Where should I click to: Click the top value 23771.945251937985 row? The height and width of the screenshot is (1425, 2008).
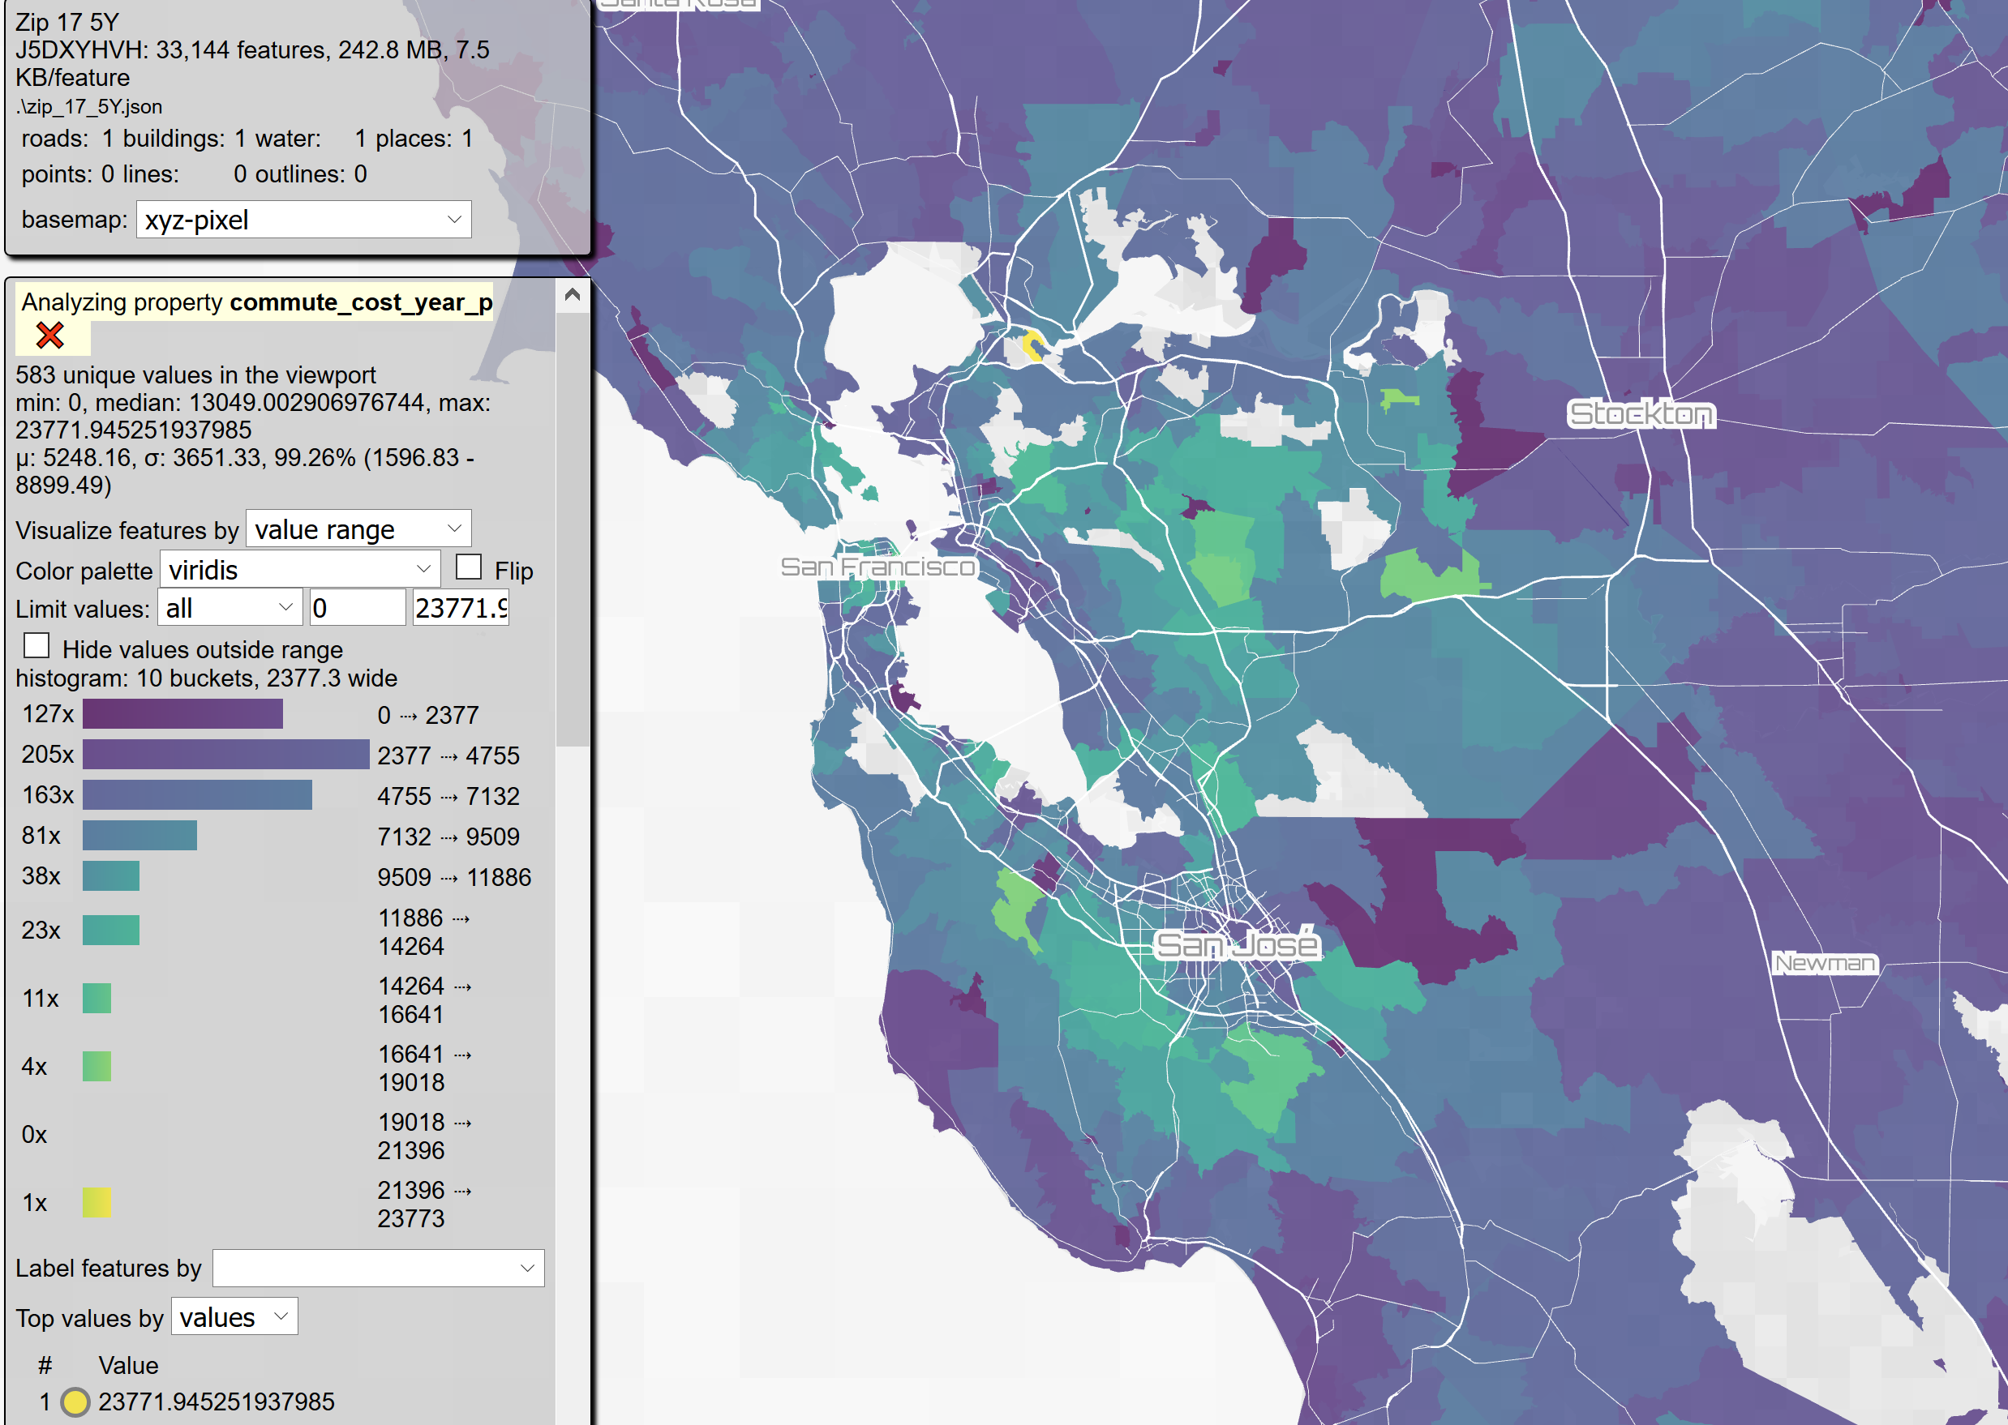point(216,1402)
